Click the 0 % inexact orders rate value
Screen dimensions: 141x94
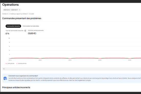pos(7,34)
